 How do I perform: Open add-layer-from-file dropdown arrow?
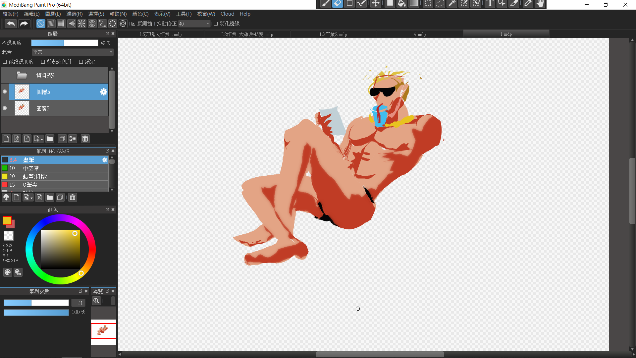pos(42,139)
